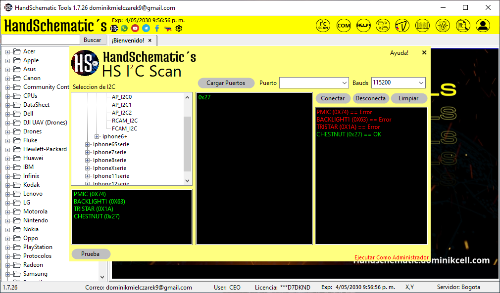Screen dimensions: 500x293
Task: Select AP_I2C2 in the I2C tree
Action: click(x=122, y=113)
